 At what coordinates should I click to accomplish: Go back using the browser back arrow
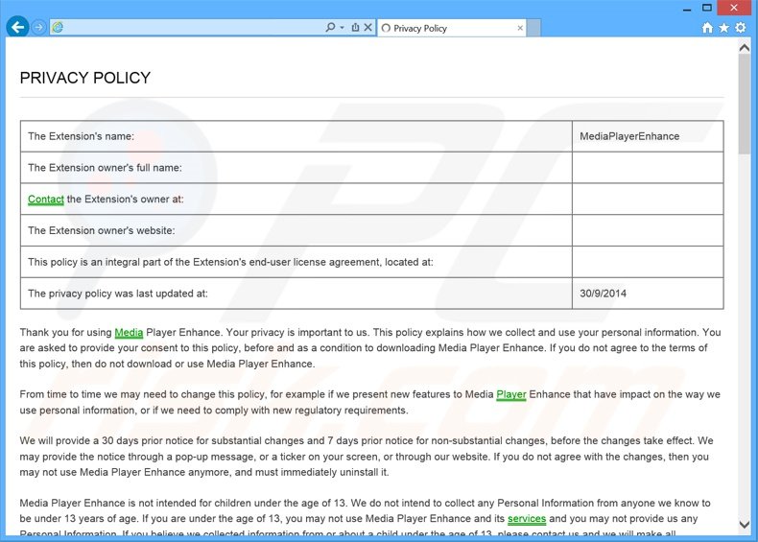[17, 27]
